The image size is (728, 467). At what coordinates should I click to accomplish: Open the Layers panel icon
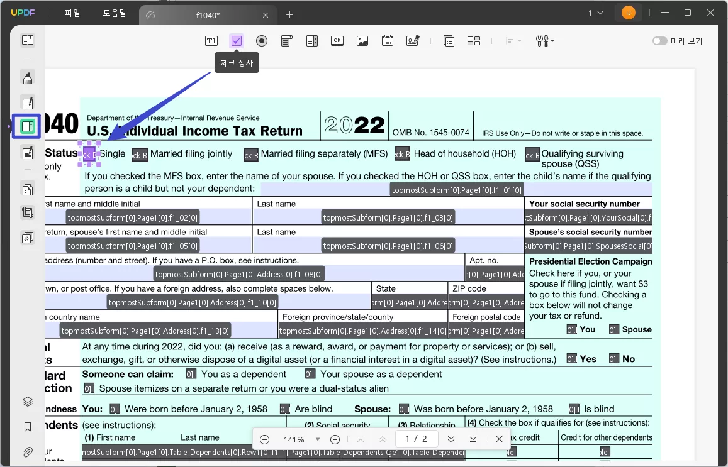click(x=28, y=402)
